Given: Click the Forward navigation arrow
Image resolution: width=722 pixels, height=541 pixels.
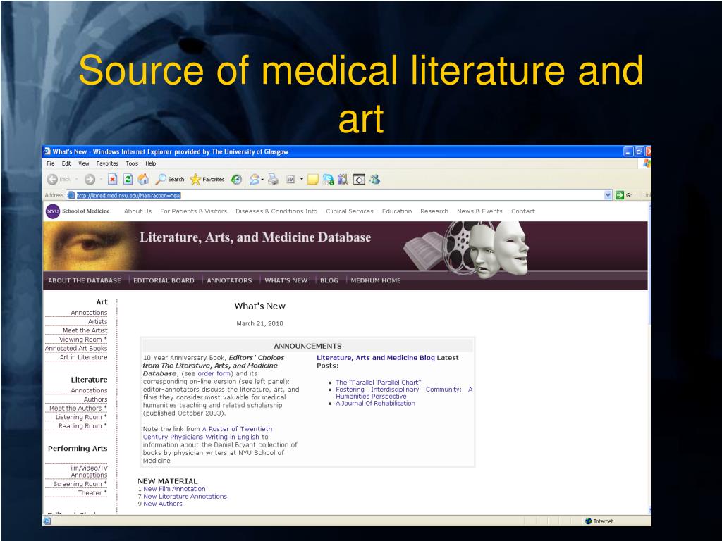Looking at the screenshot, I should (x=90, y=180).
